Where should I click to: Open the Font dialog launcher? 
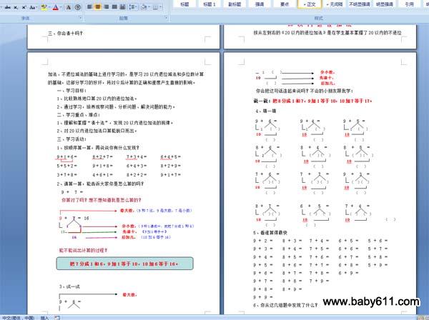[x=80, y=18]
